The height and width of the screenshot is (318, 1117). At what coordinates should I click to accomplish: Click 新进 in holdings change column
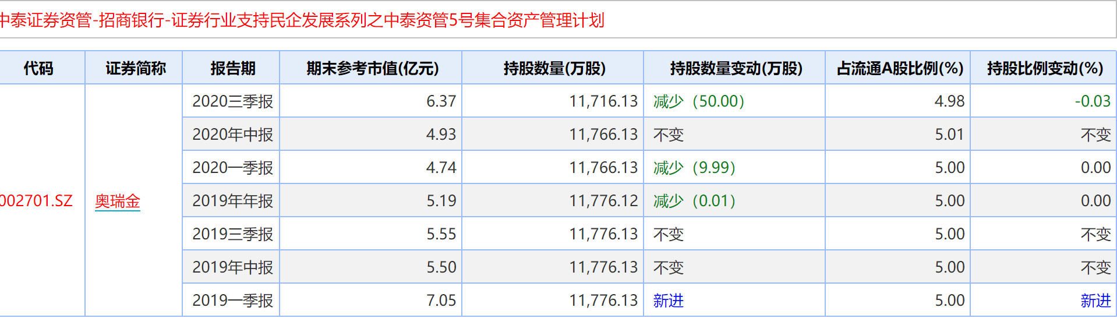[668, 301]
